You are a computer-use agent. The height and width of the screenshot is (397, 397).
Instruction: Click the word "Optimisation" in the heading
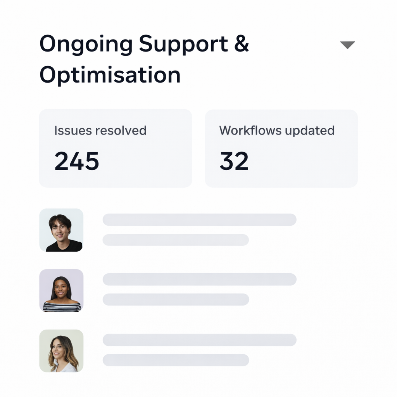click(x=110, y=75)
